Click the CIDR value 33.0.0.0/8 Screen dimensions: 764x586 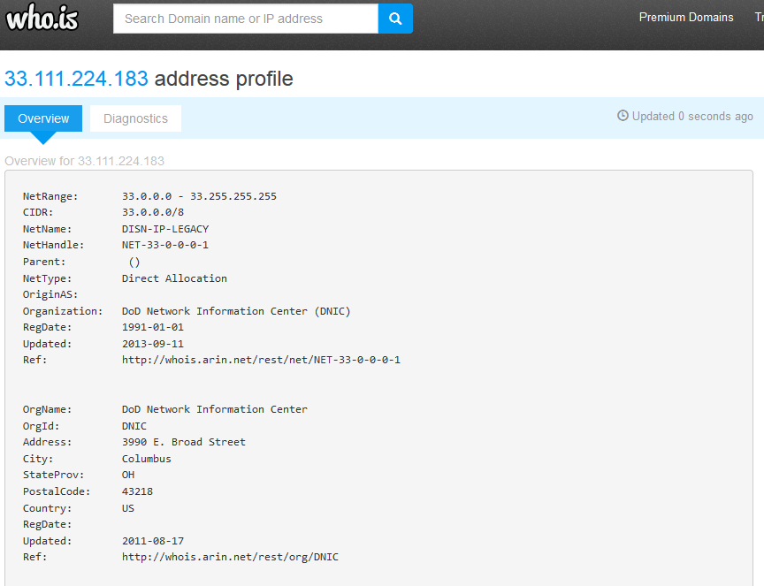point(153,212)
